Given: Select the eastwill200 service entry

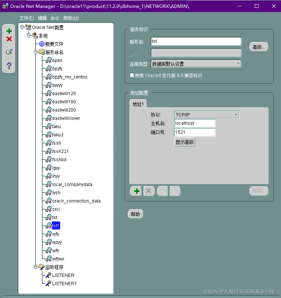Looking at the screenshot, I should (64, 110).
